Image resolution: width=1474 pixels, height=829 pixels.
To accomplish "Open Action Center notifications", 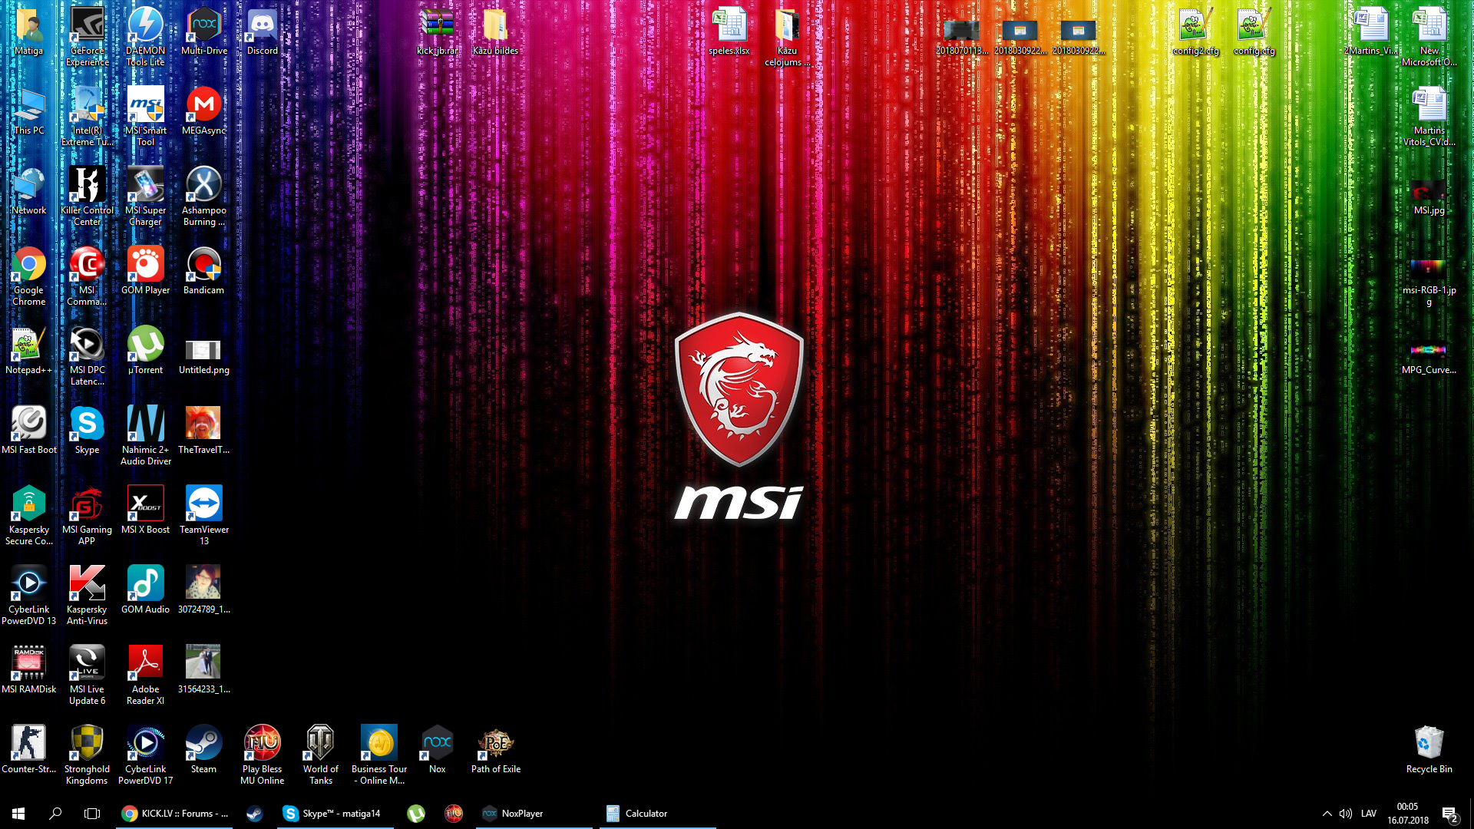I will tap(1450, 814).
